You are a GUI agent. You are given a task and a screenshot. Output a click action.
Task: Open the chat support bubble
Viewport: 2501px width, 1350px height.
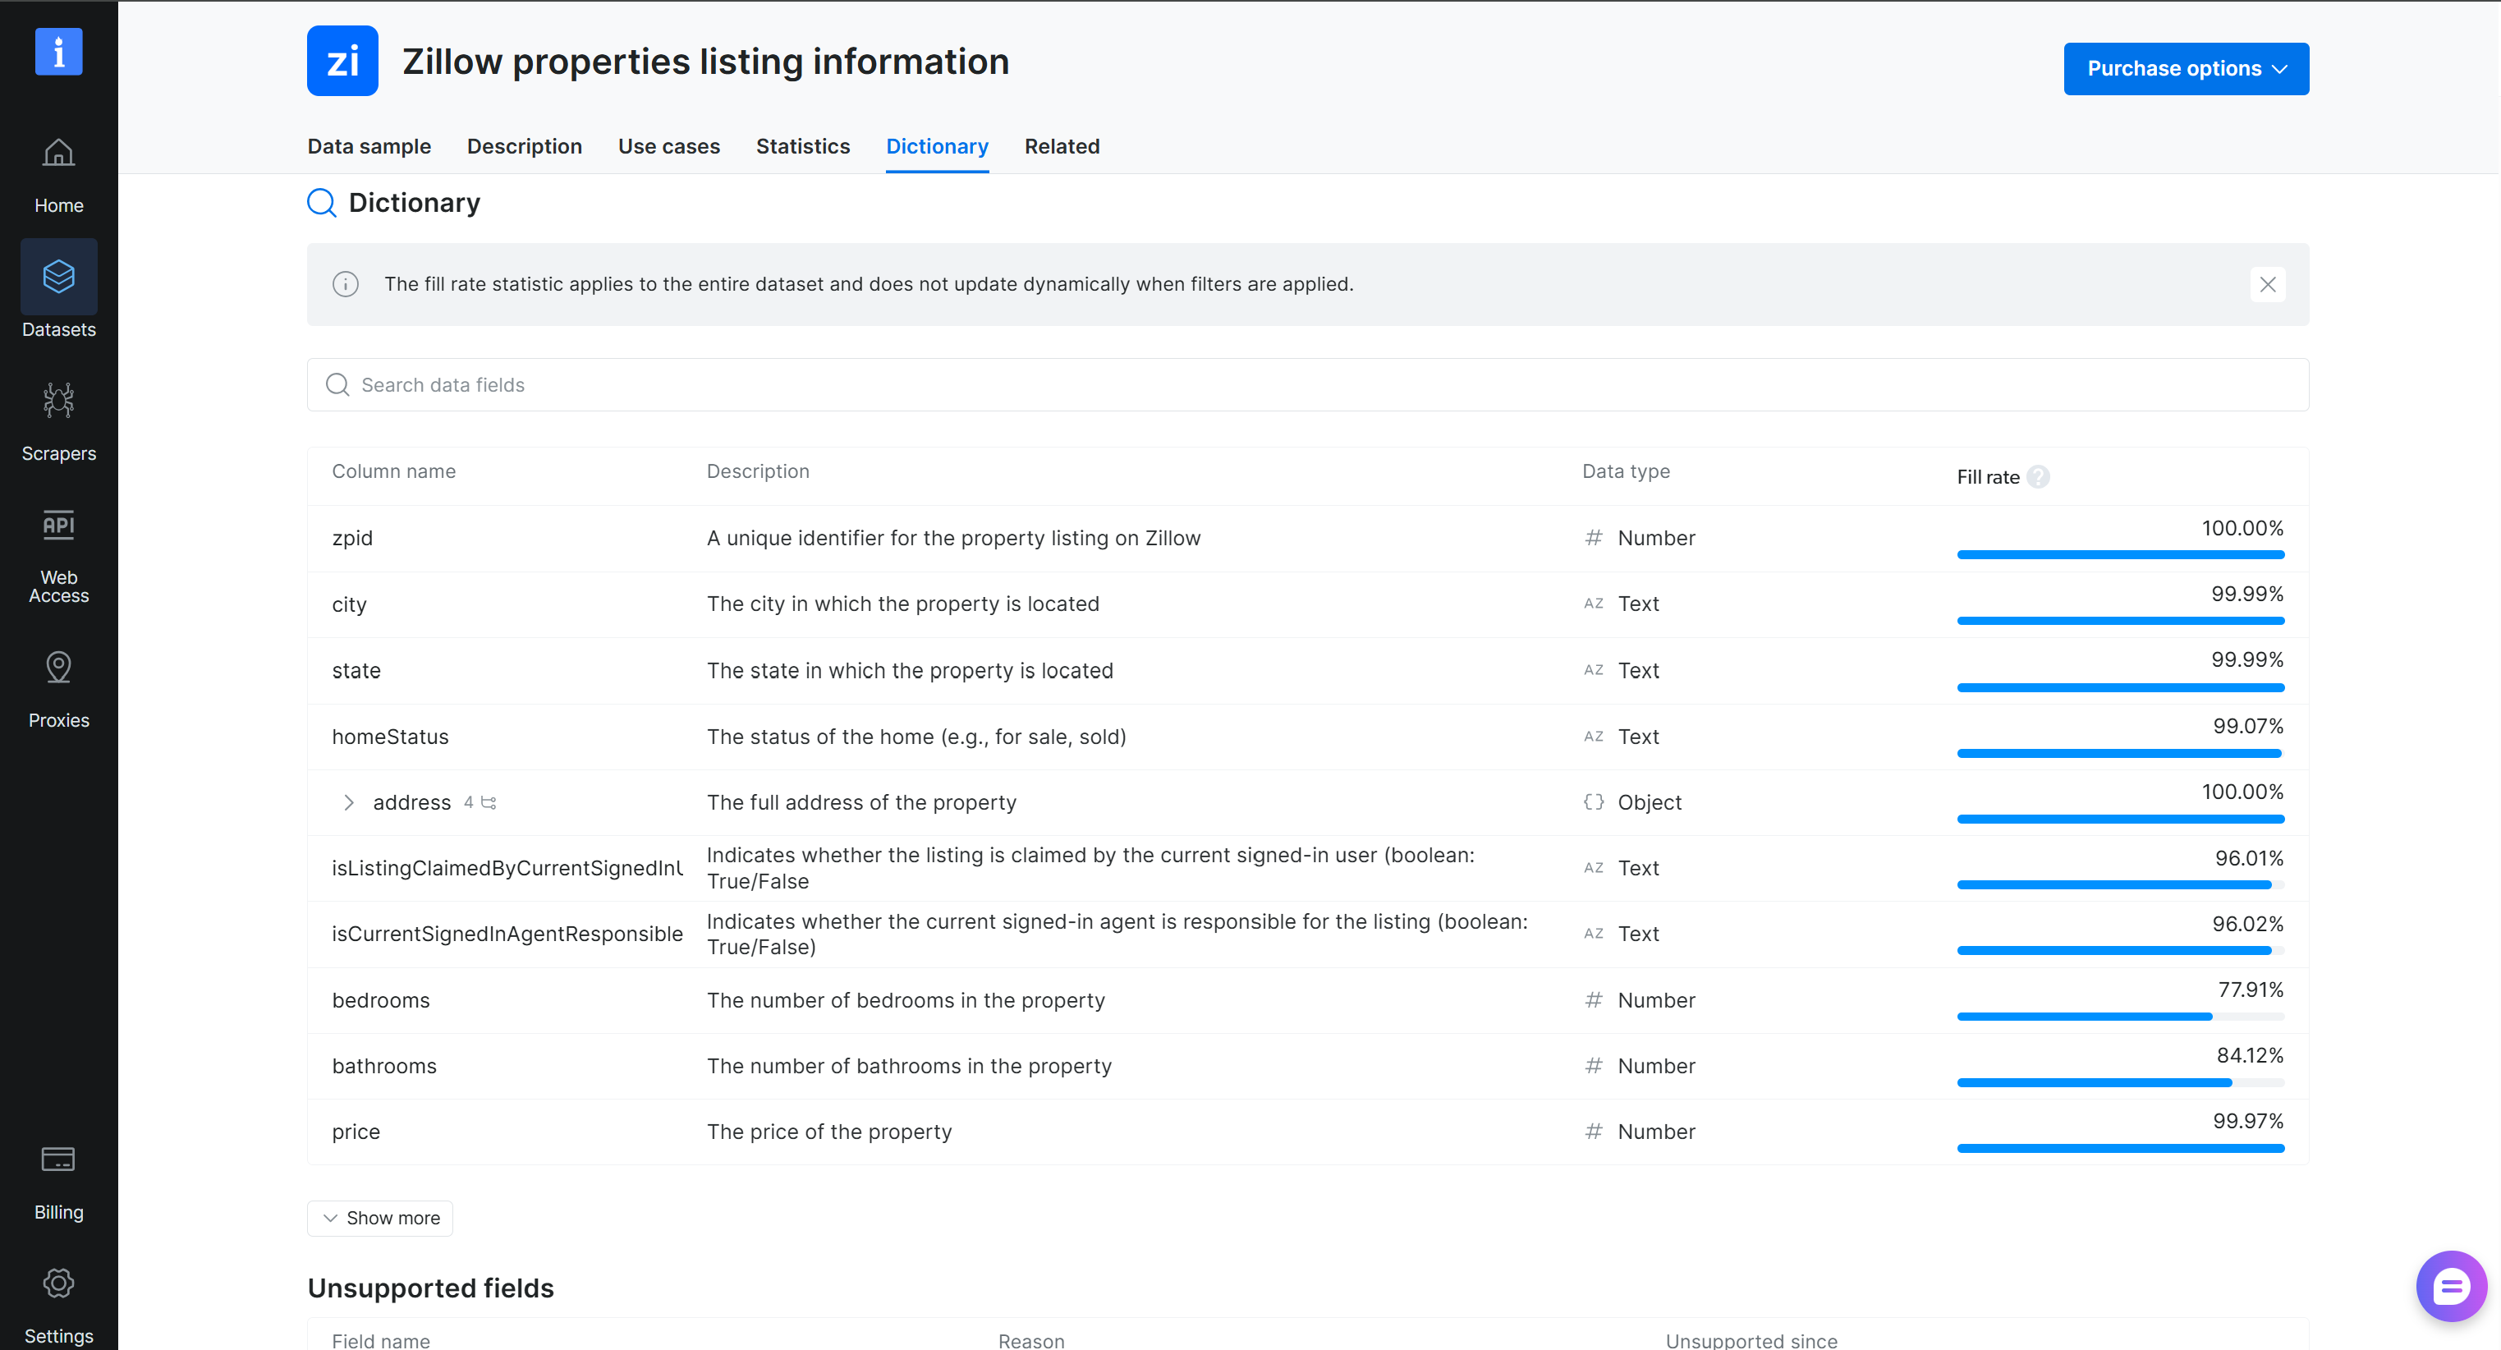(2451, 1287)
